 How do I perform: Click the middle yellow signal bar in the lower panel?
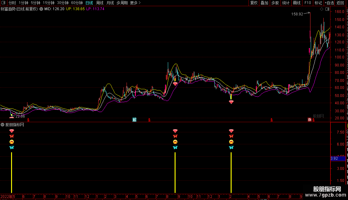[x=175, y=172]
